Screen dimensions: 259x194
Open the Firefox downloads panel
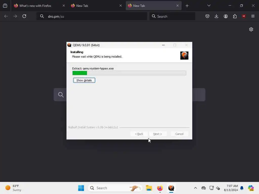(217, 16)
